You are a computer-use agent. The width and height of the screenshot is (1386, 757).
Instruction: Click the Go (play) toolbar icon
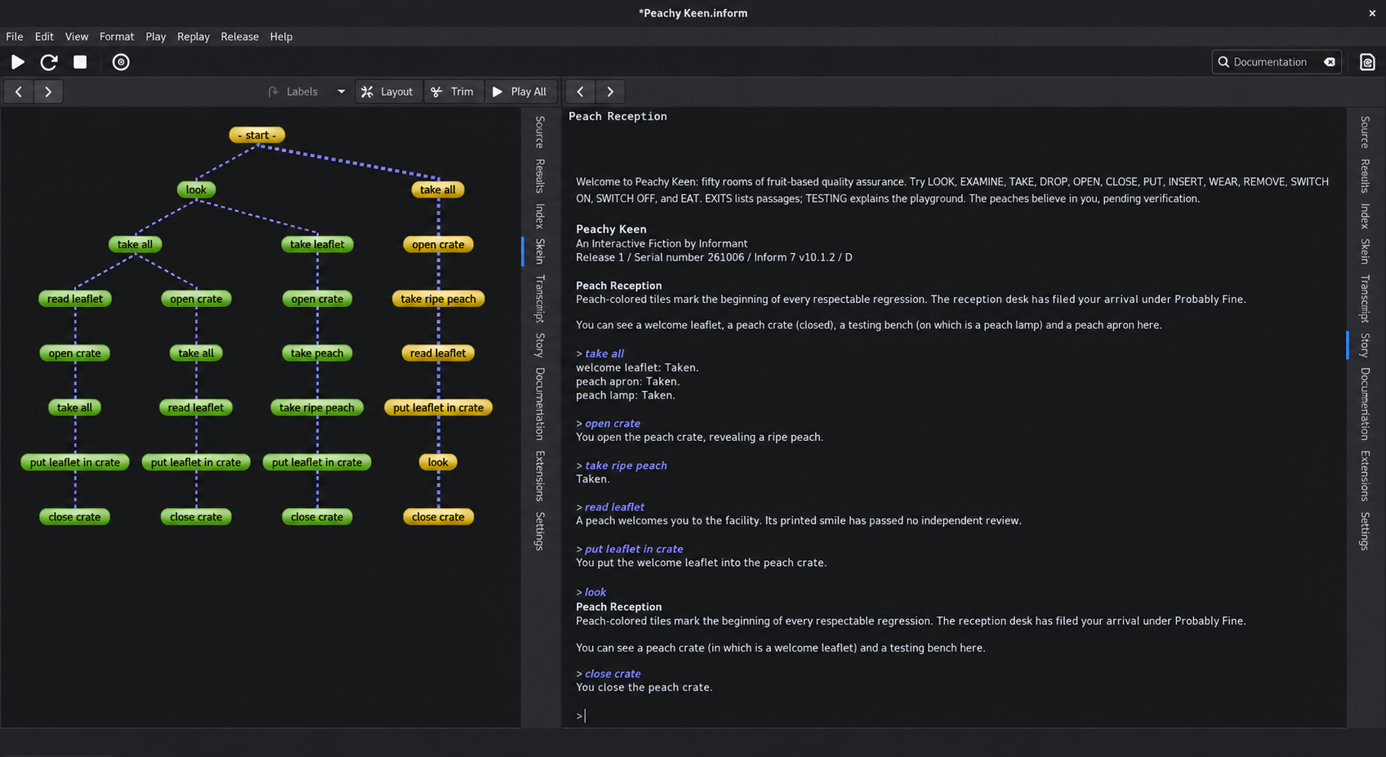(18, 62)
